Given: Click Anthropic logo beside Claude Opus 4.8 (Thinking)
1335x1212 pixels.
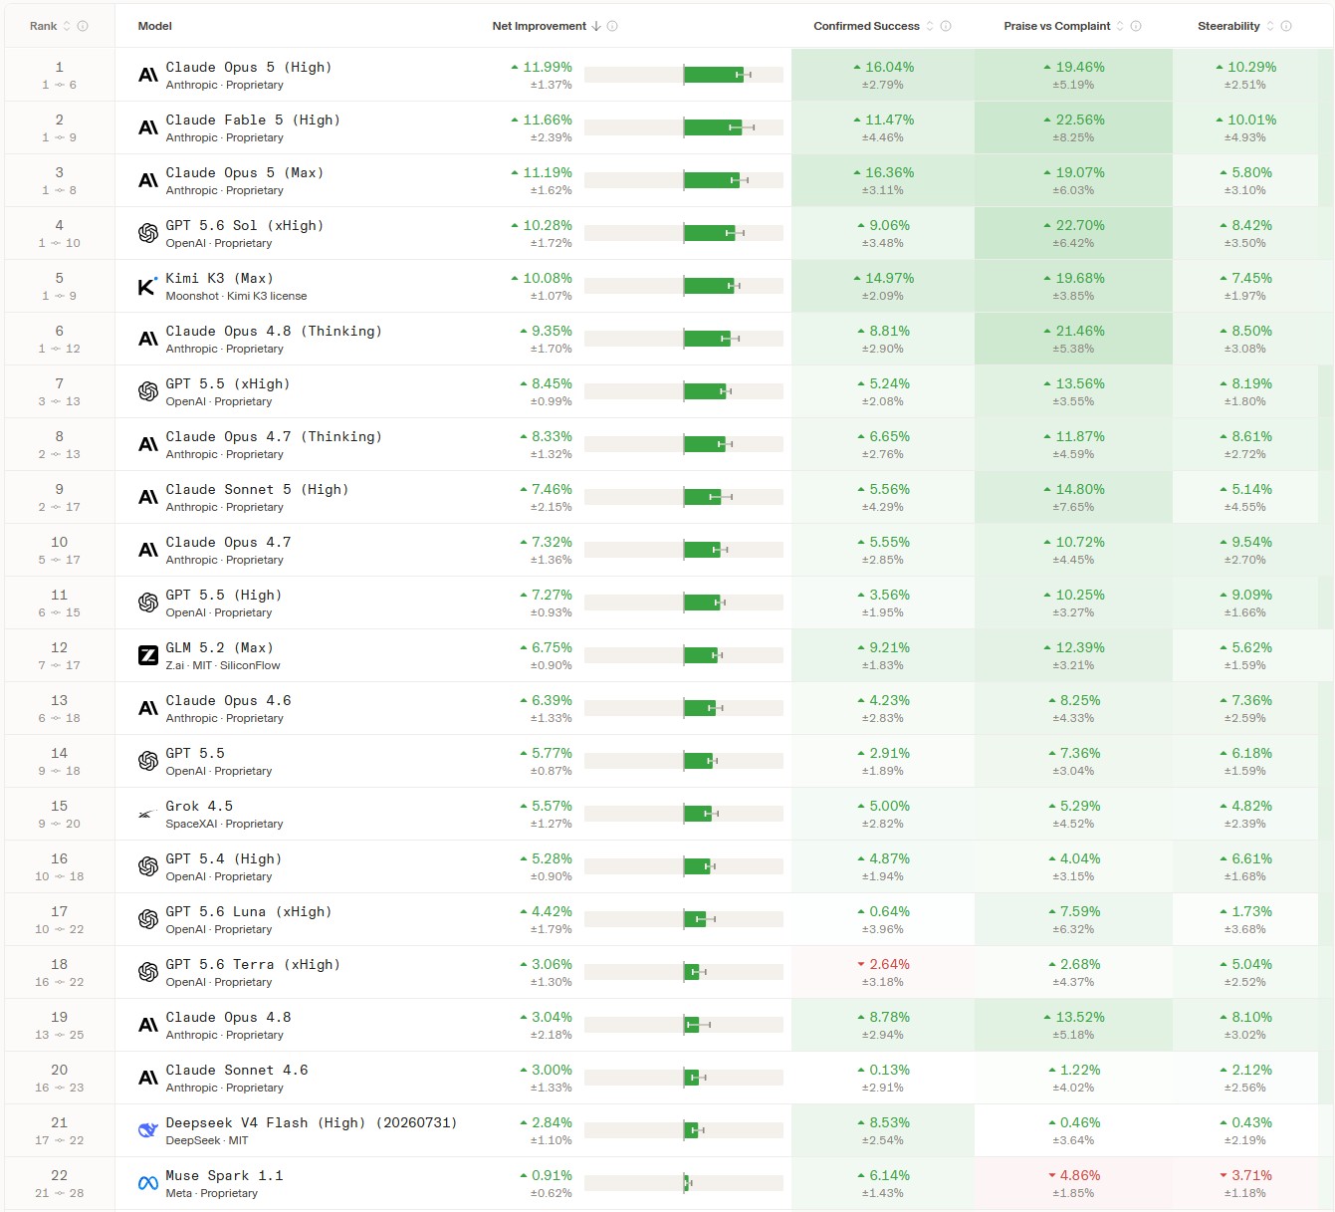Looking at the screenshot, I should 148,339.
